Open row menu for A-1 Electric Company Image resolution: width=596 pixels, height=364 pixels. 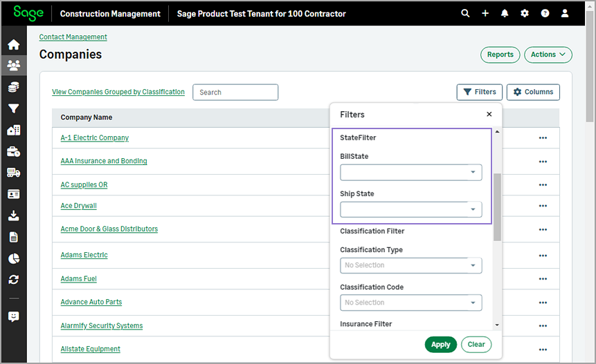[543, 138]
